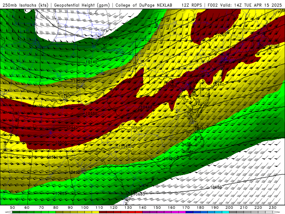This screenshot has height=214, width=285.
Task: Click the 120 knot color scale label
Action: [x=114, y=208]
